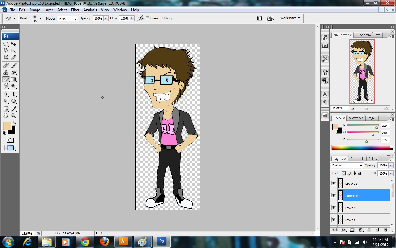396x248 pixels.
Task: Toggle lock transparent pixels
Action: (x=344, y=173)
